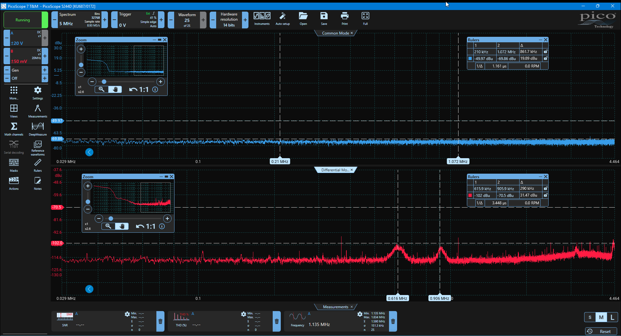Open Hardware resolution settings

(x=229, y=20)
